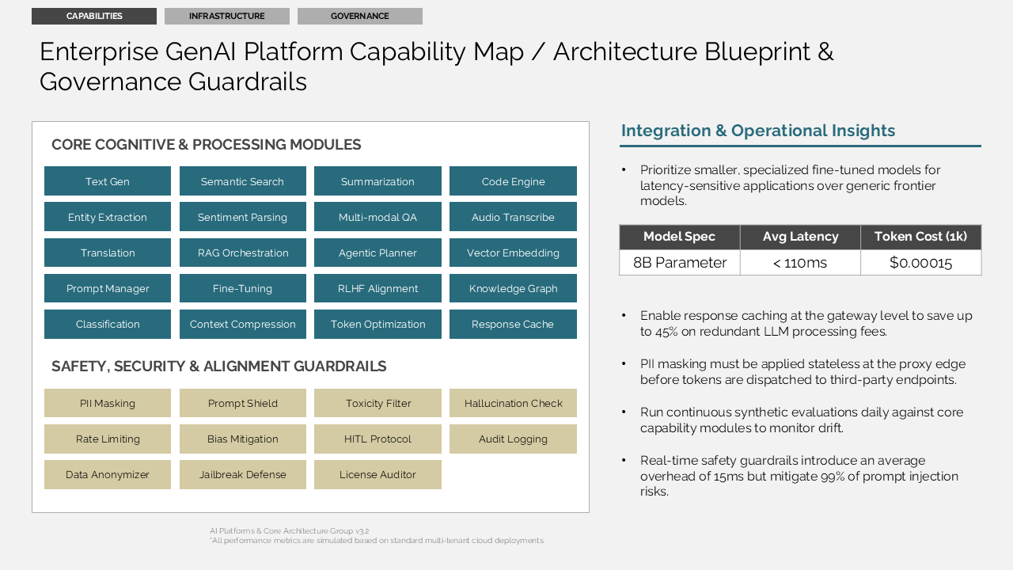Click the Entity Extraction tile

coord(108,217)
